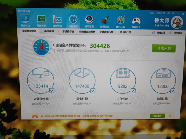Click the processor score 135414
This screenshot has height=139, width=186.
(41, 86)
